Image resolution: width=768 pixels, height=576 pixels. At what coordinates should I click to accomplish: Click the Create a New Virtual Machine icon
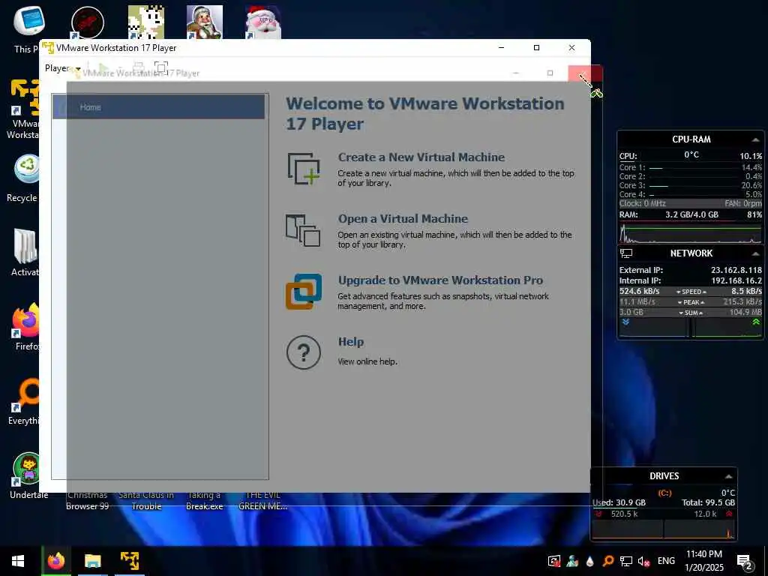304,169
